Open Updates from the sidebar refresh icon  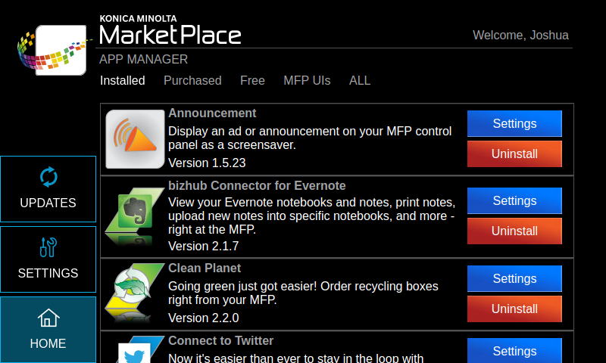click(x=48, y=188)
